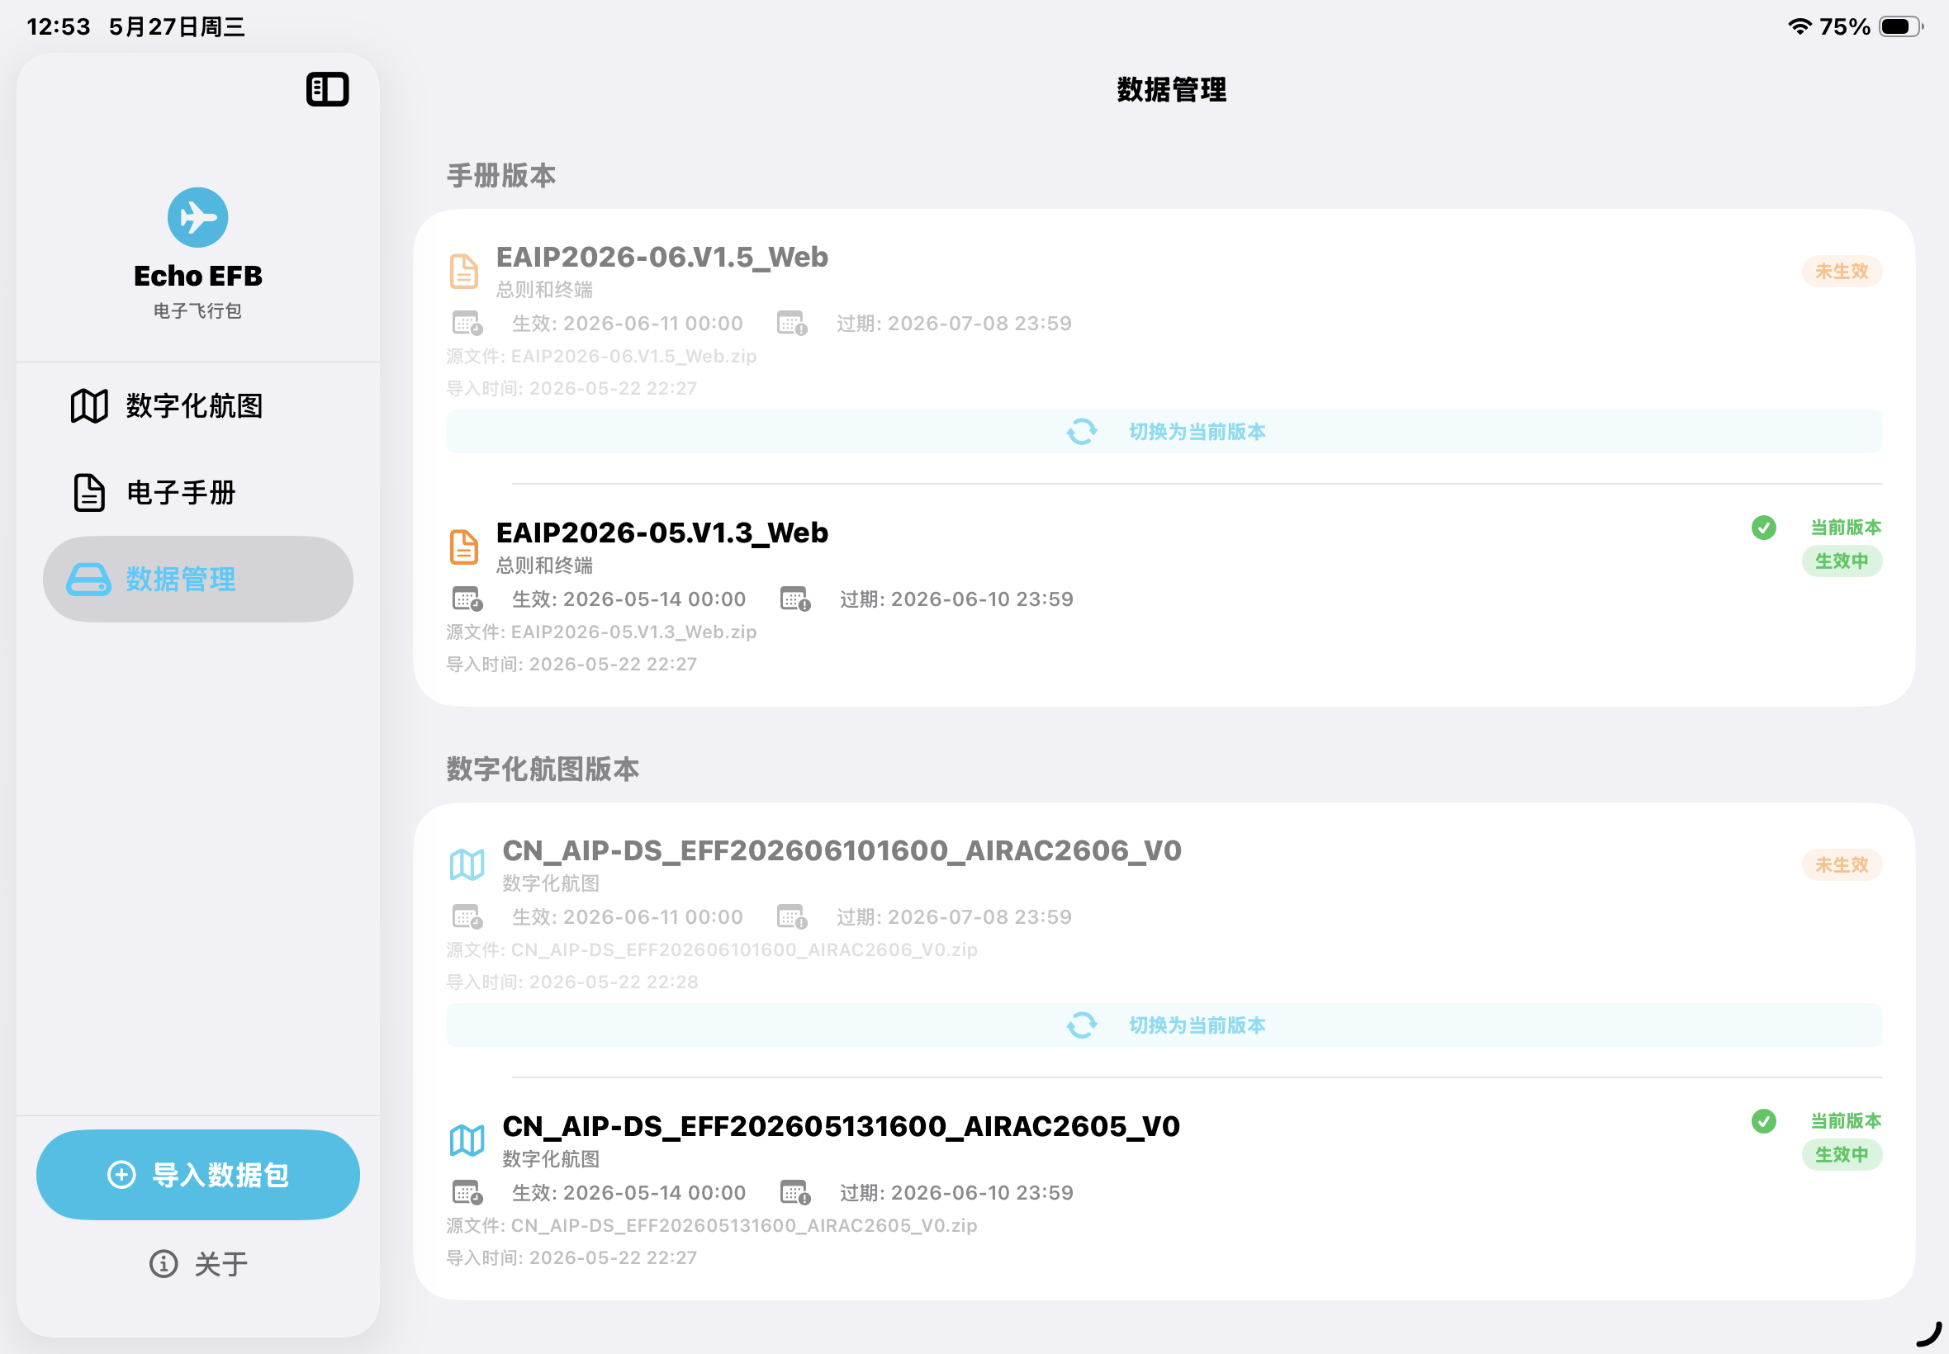Click expiry calendar icon of EAIP2026-05
Viewport: 1949px width, 1354px height.
click(x=796, y=599)
